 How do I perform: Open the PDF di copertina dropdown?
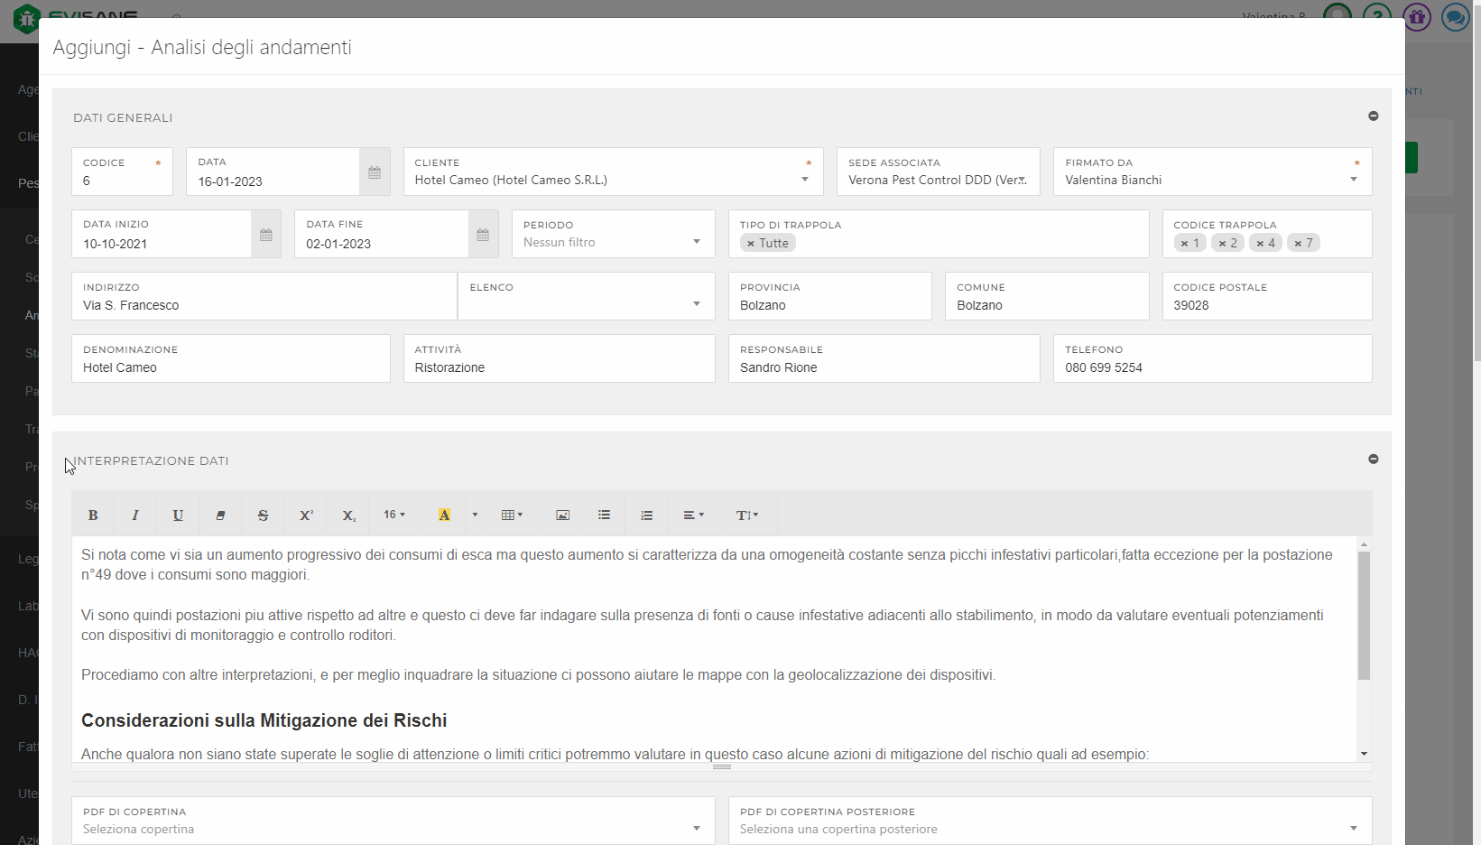coord(696,829)
